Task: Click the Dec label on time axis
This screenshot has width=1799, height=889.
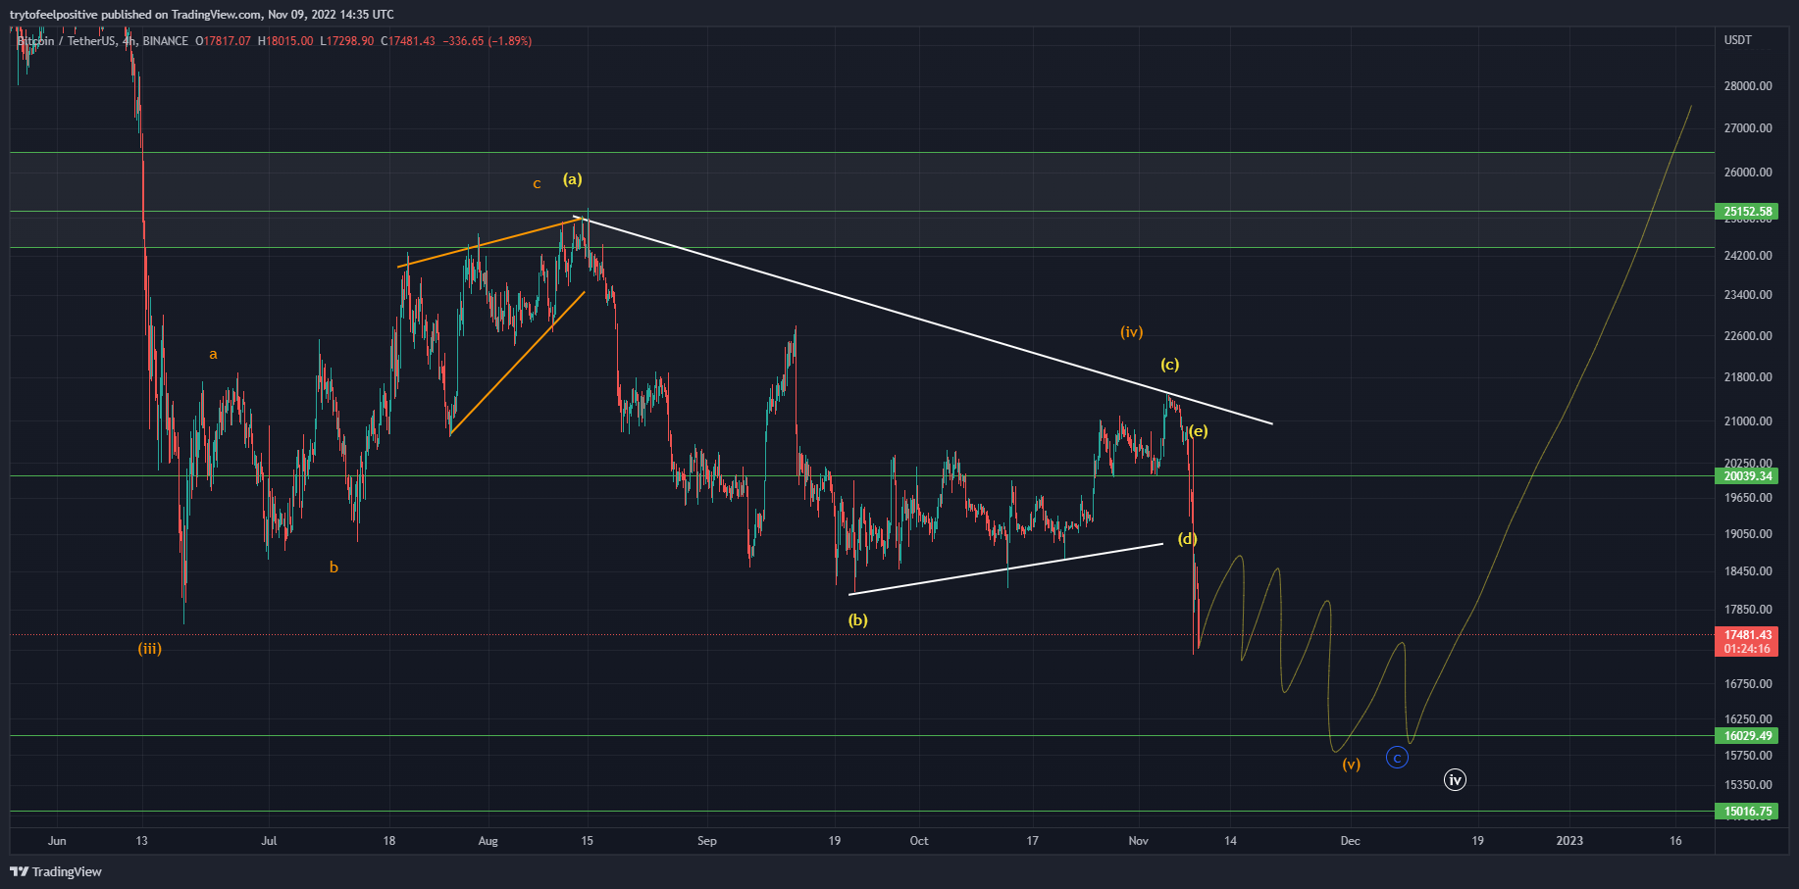Action: coord(1350,841)
